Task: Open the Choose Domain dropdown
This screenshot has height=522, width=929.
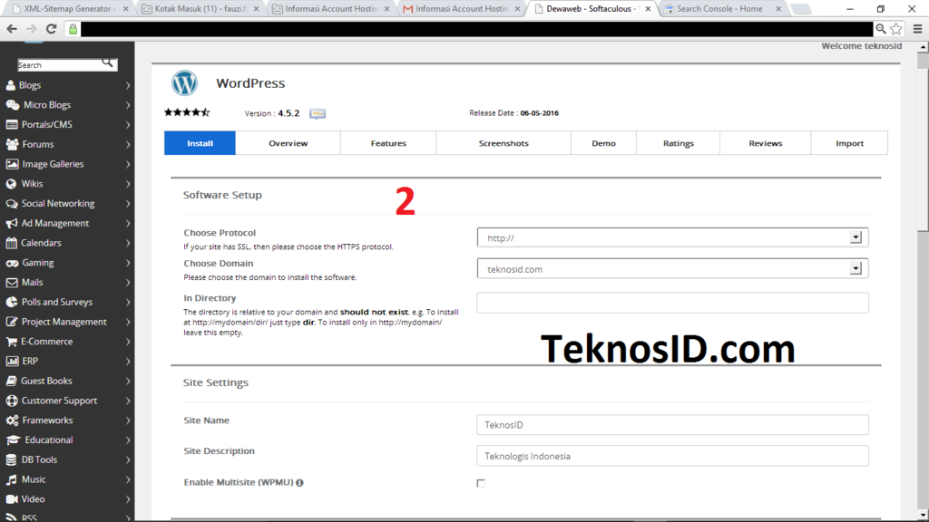Action: pyautogui.click(x=672, y=268)
